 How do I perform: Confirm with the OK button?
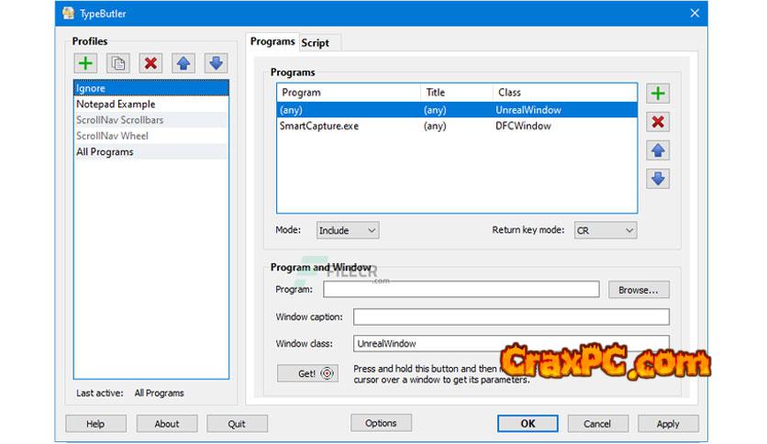pos(528,424)
